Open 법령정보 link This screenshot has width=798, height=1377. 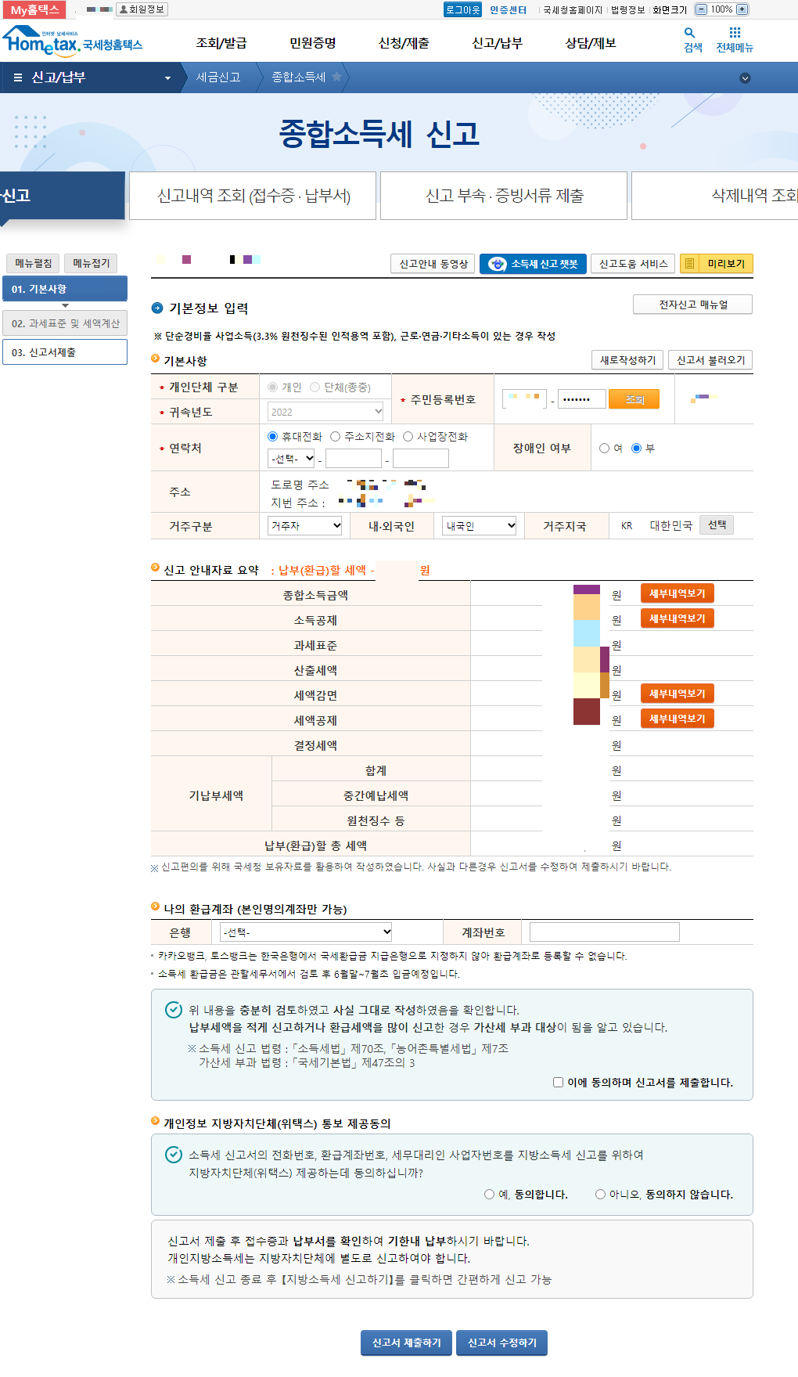click(x=627, y=9)
